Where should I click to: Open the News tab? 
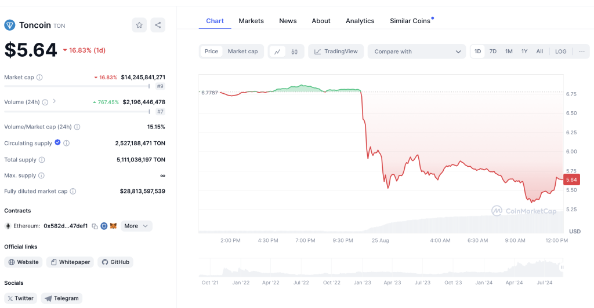click(288, 21)
